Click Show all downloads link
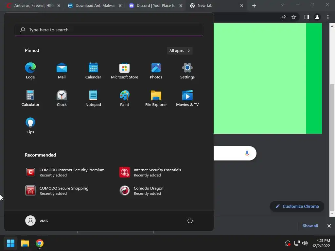Image resolution: width=335 pixels, height=251 pixels. [x=310, y=226]
